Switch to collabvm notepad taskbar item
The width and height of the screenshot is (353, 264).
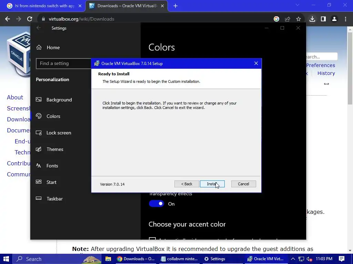click(179, 259)
